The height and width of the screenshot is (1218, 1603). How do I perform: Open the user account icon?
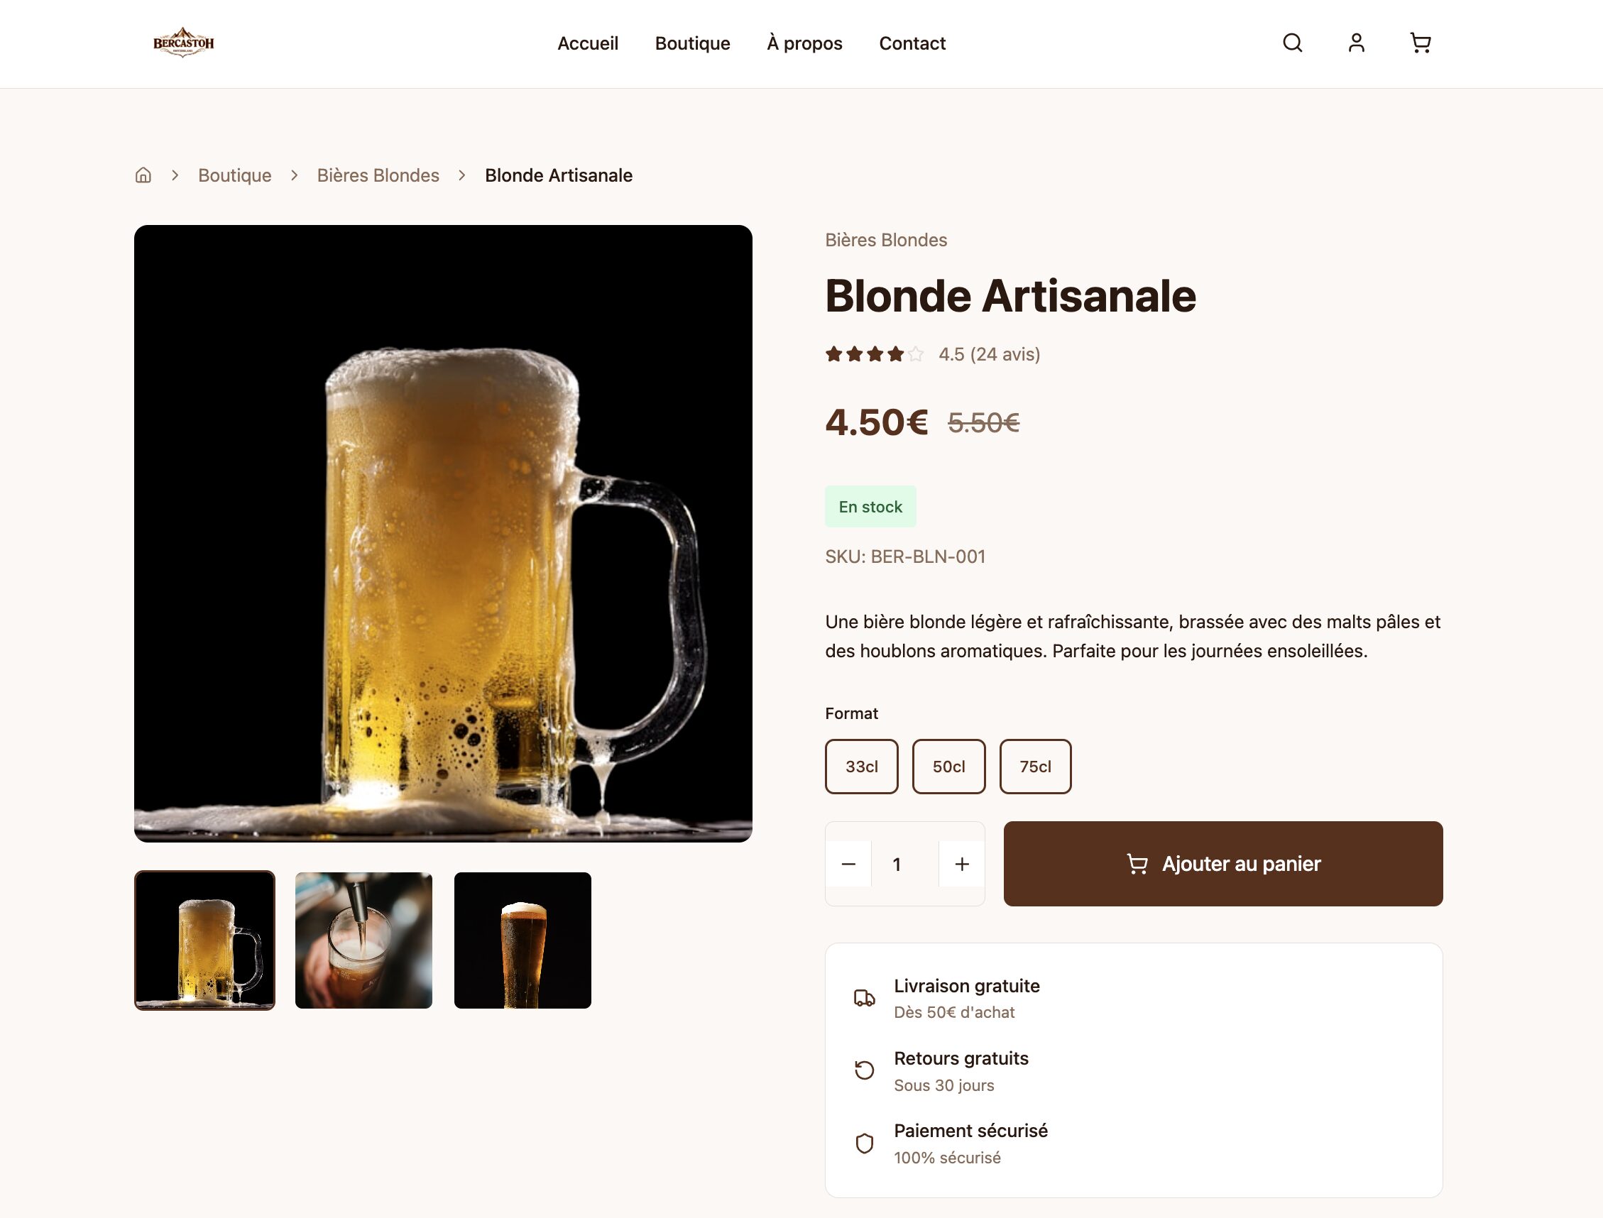[x=1356, y=43]
